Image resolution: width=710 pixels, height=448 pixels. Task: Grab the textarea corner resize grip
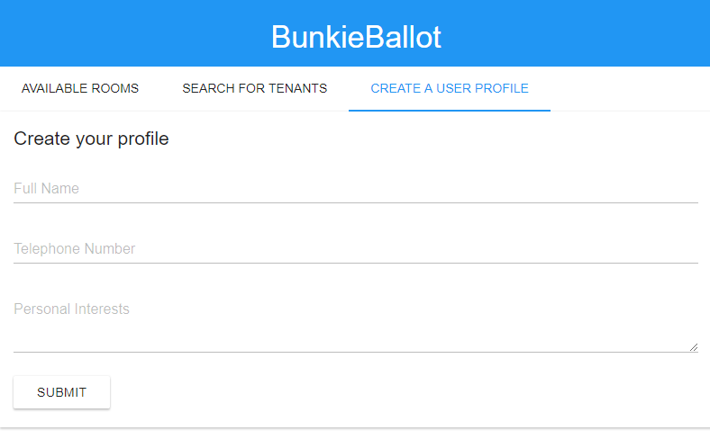(693, 347)
